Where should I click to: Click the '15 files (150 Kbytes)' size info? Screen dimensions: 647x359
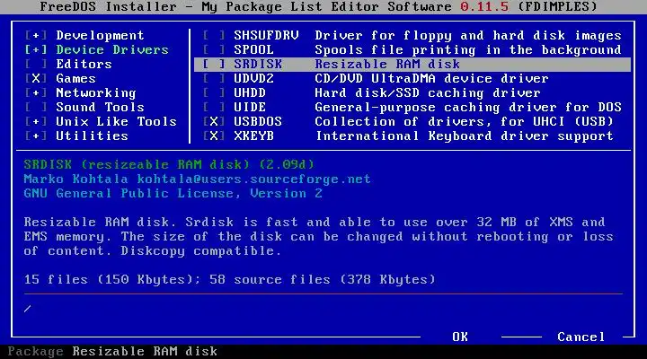[112, 280]
